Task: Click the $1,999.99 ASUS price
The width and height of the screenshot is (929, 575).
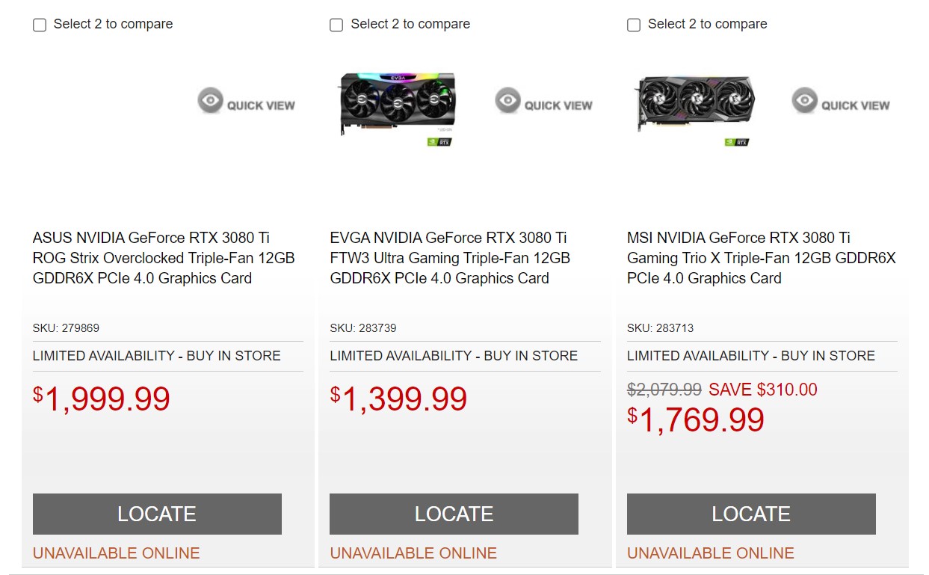Action: [x=102, y=399]
